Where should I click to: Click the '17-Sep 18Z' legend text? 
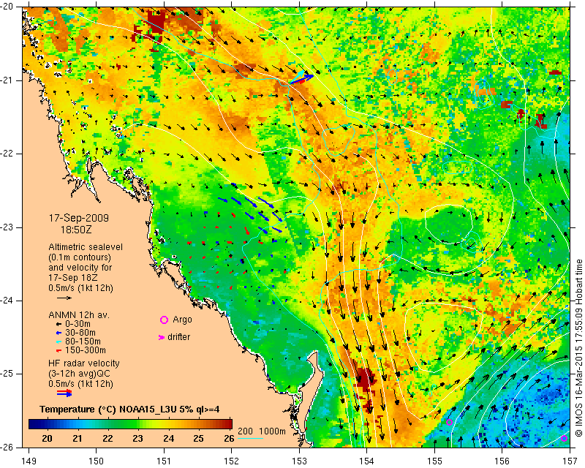pos(73,278)
